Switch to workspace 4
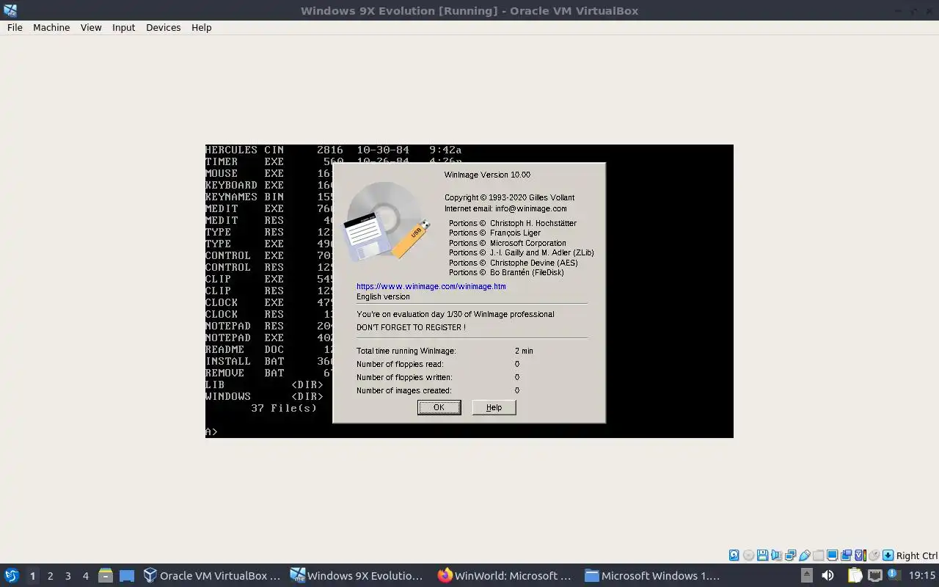This screenshot has width=939, height=587. 85,576
